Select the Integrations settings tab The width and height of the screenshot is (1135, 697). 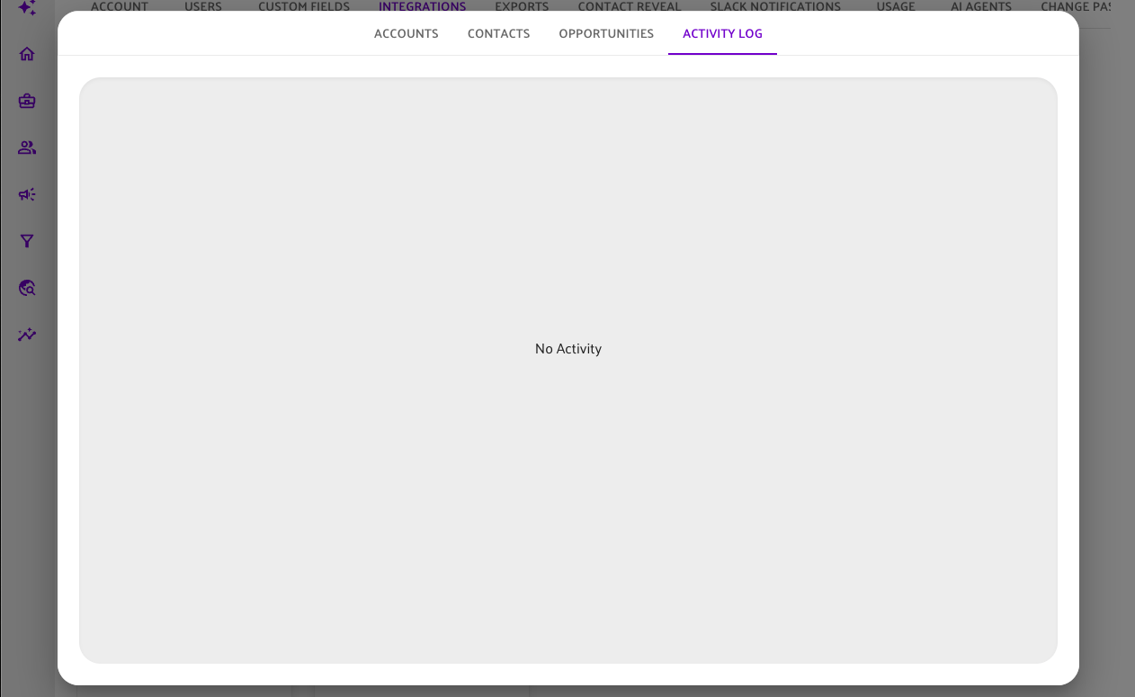[422, 7]
